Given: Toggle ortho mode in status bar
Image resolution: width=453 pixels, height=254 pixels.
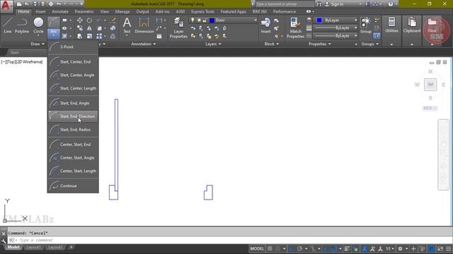Looking at the screenshot, I should [292, 248].
